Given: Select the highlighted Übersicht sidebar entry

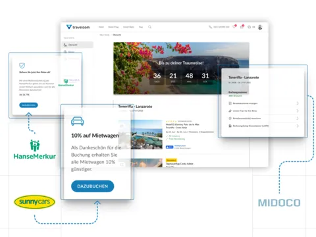Looking at the screenshot, I should pyautogui.click(x=78, y=45).
